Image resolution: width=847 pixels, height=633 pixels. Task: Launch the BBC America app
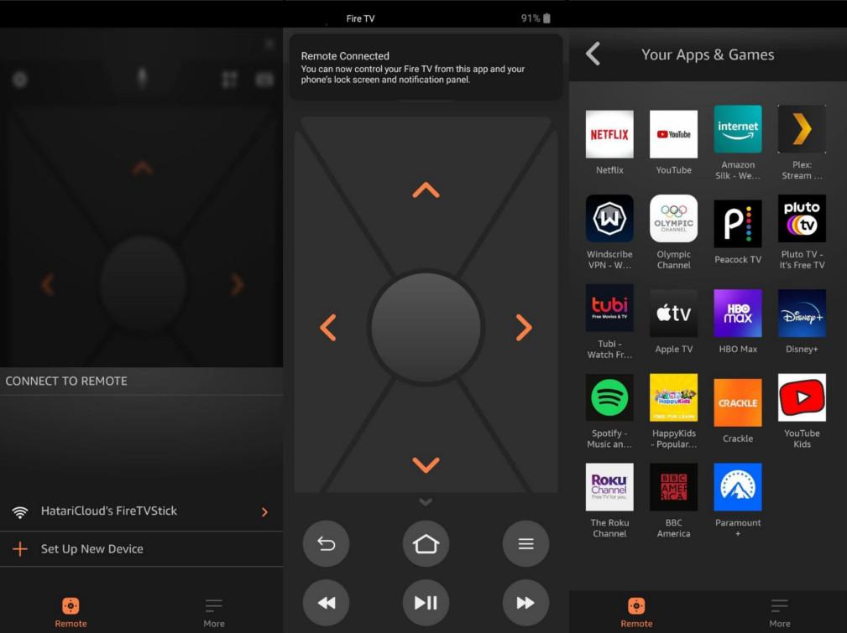coord(673,487)
